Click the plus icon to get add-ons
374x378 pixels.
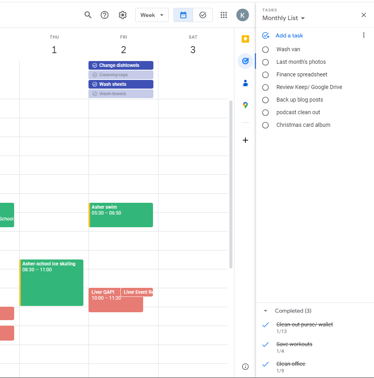pyautogui.click(x=245, y=140)
